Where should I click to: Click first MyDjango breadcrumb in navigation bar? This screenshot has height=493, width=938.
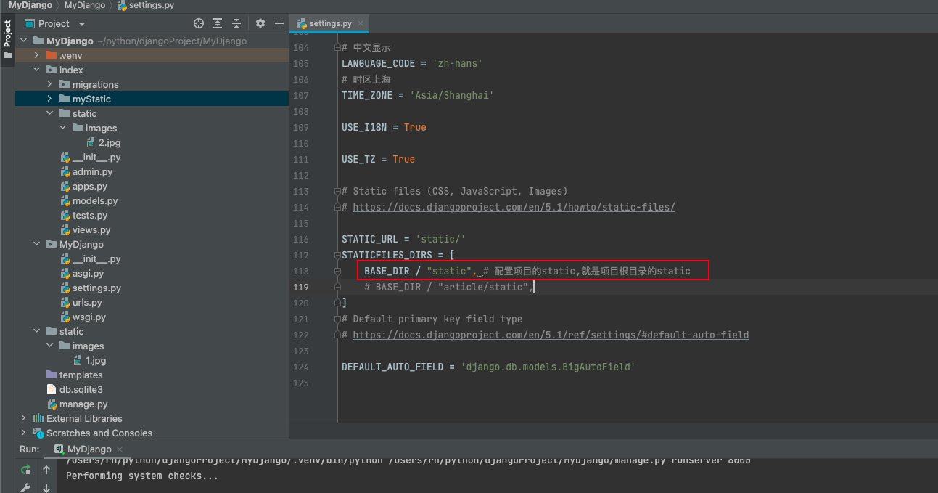[30, 5]
